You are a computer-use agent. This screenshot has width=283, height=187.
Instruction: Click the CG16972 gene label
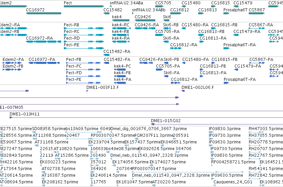35,10
